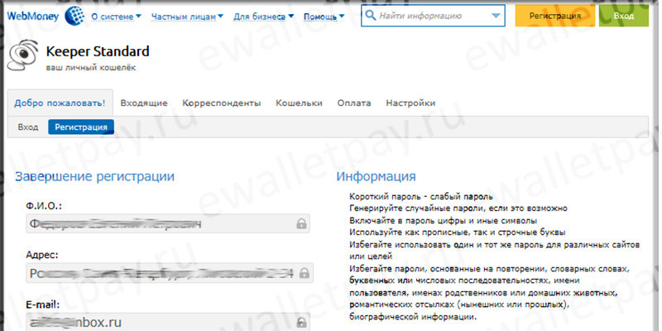Viewport: 662px width, 331px height.
Task: Open the Оплата tab
Action: tap(354, 103)
